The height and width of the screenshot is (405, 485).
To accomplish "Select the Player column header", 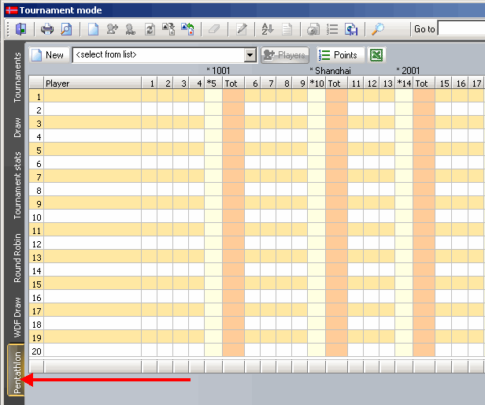I will click(92, 84).
